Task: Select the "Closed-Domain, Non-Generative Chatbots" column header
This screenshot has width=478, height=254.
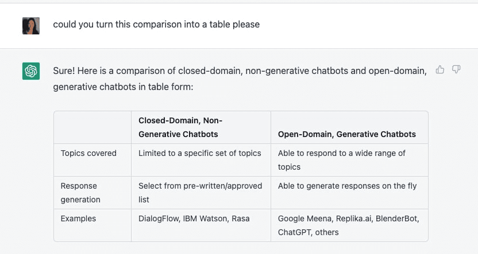Action: tap(180, 127)
